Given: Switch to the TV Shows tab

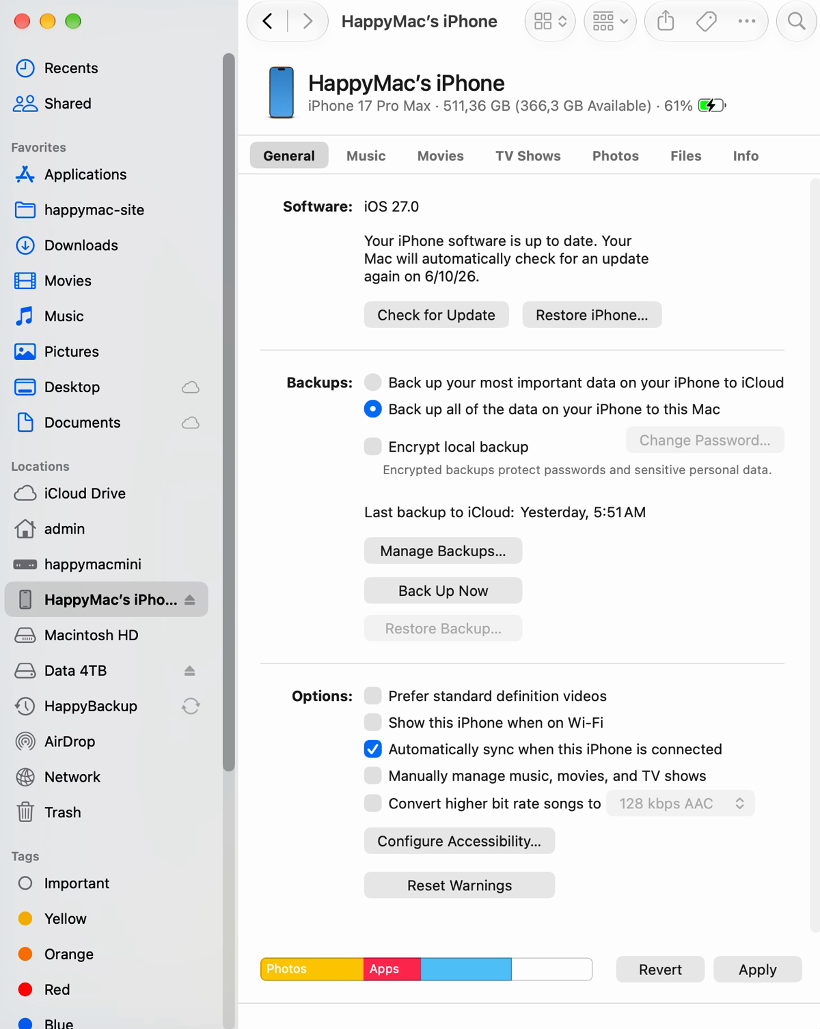Looking at the screenshot, I should 528,156.
